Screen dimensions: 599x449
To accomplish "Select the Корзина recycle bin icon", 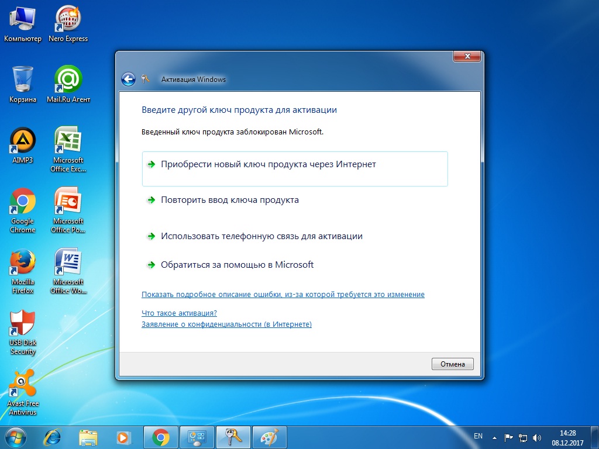I will (23, 84).
